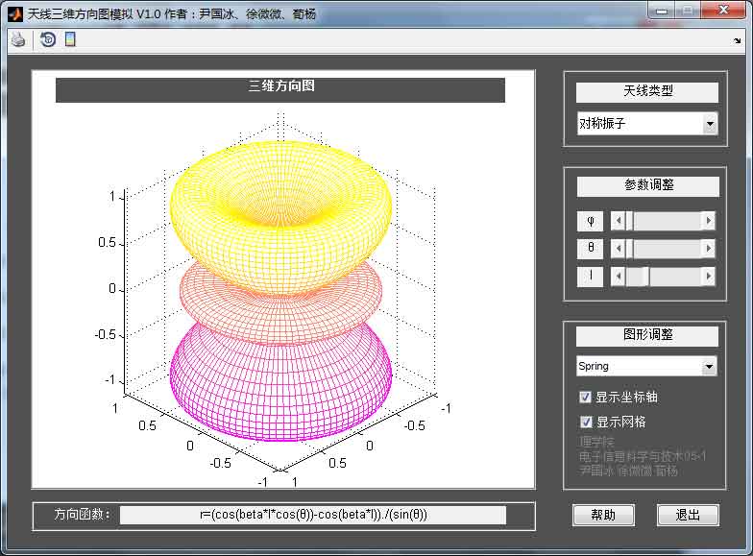Click the toolbar dock arrow at right

coord(738,41)
